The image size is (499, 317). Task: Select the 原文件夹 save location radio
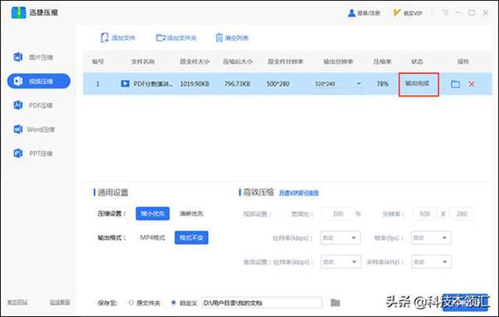[x=131, y=303]
